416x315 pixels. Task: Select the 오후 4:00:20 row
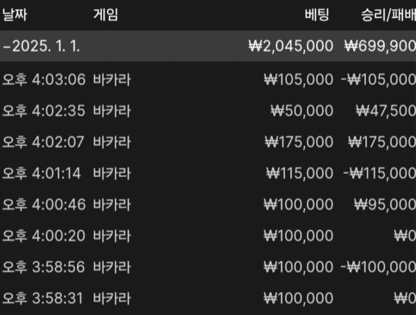208,236
